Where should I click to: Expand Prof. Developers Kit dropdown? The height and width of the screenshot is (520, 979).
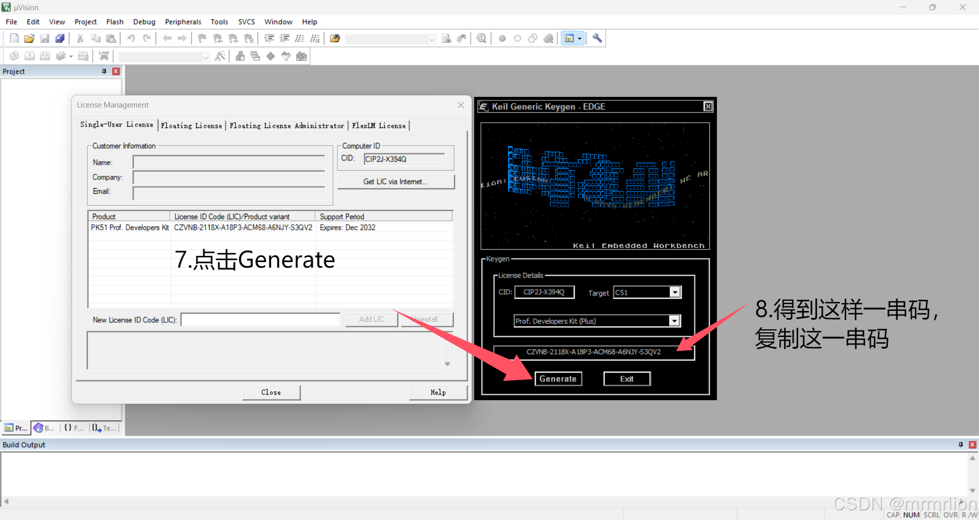675,321
